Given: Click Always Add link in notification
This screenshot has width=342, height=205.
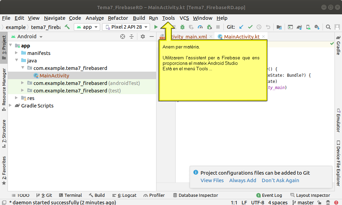Looking at the screenshot, I should tap(243, 180).
